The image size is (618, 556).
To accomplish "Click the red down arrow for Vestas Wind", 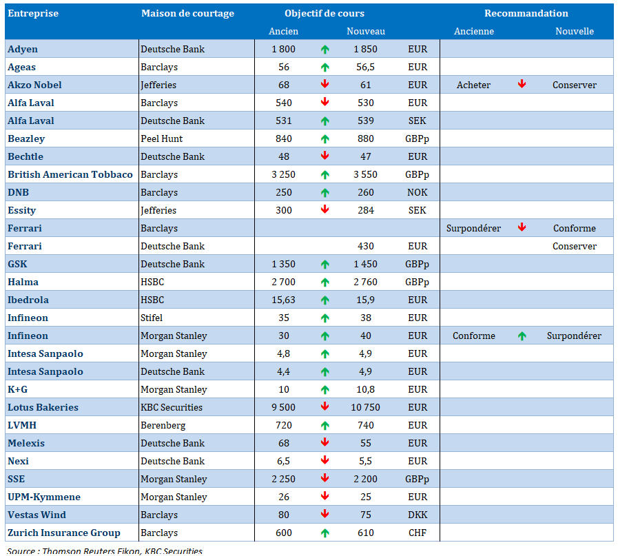I will [x=325, y=514].
